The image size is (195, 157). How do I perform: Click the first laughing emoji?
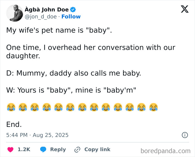[11, 107]
